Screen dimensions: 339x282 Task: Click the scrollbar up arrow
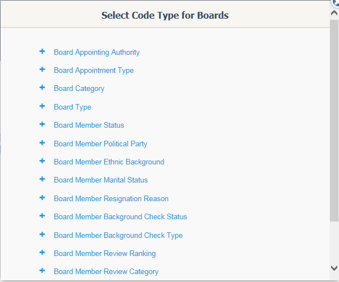tap(334, 13)
